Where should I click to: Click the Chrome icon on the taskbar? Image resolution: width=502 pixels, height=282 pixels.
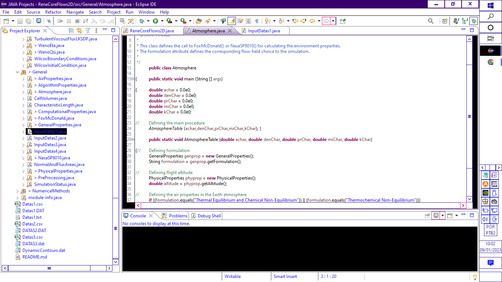click(490, 62)
